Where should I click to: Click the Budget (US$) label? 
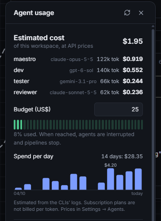32,109
